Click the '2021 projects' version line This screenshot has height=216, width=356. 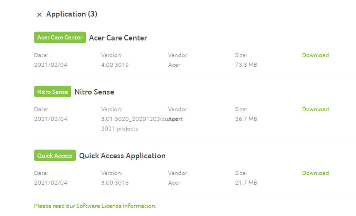tap(120, 129)
